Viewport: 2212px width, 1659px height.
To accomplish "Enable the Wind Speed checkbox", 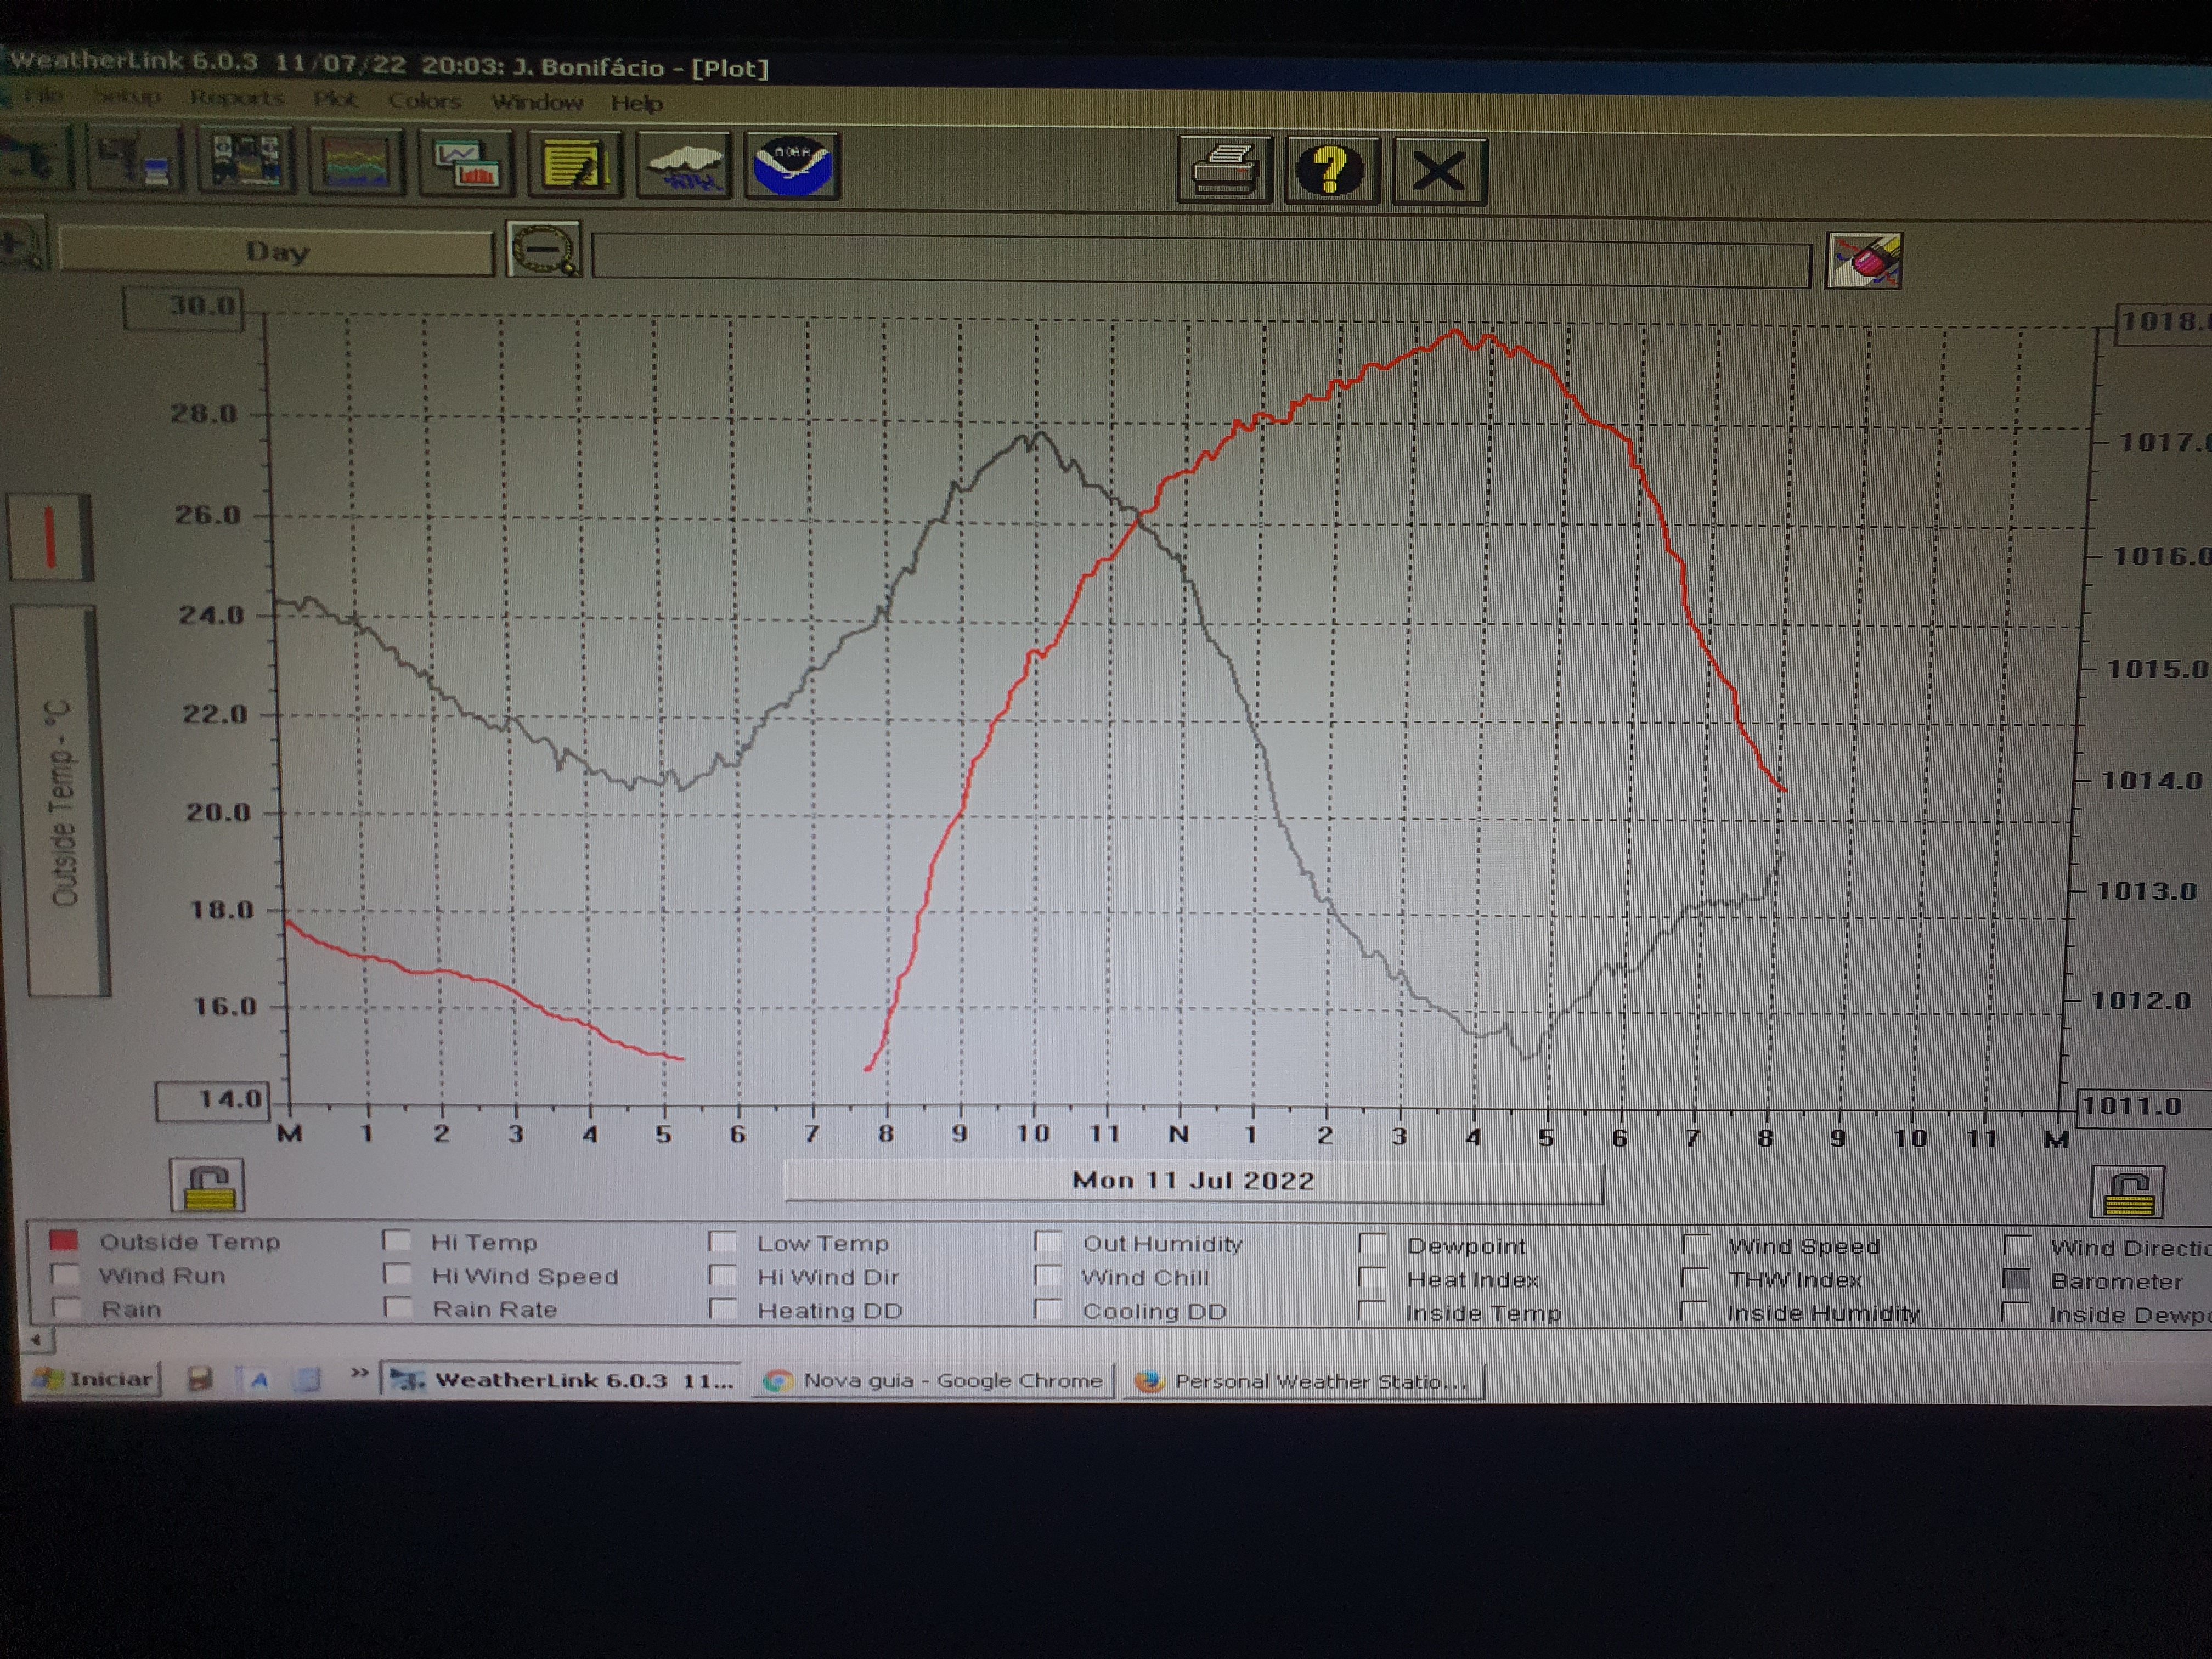I will click(1696, 1245).
